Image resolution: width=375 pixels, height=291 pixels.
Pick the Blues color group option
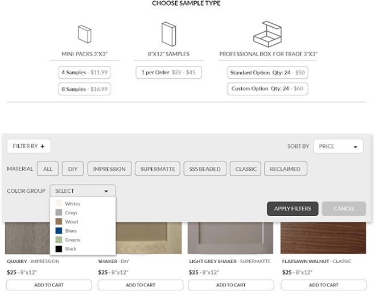coord(71,231)
